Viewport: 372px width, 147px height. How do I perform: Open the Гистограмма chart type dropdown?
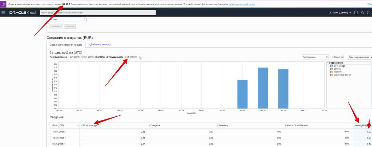tap(315, 57)
